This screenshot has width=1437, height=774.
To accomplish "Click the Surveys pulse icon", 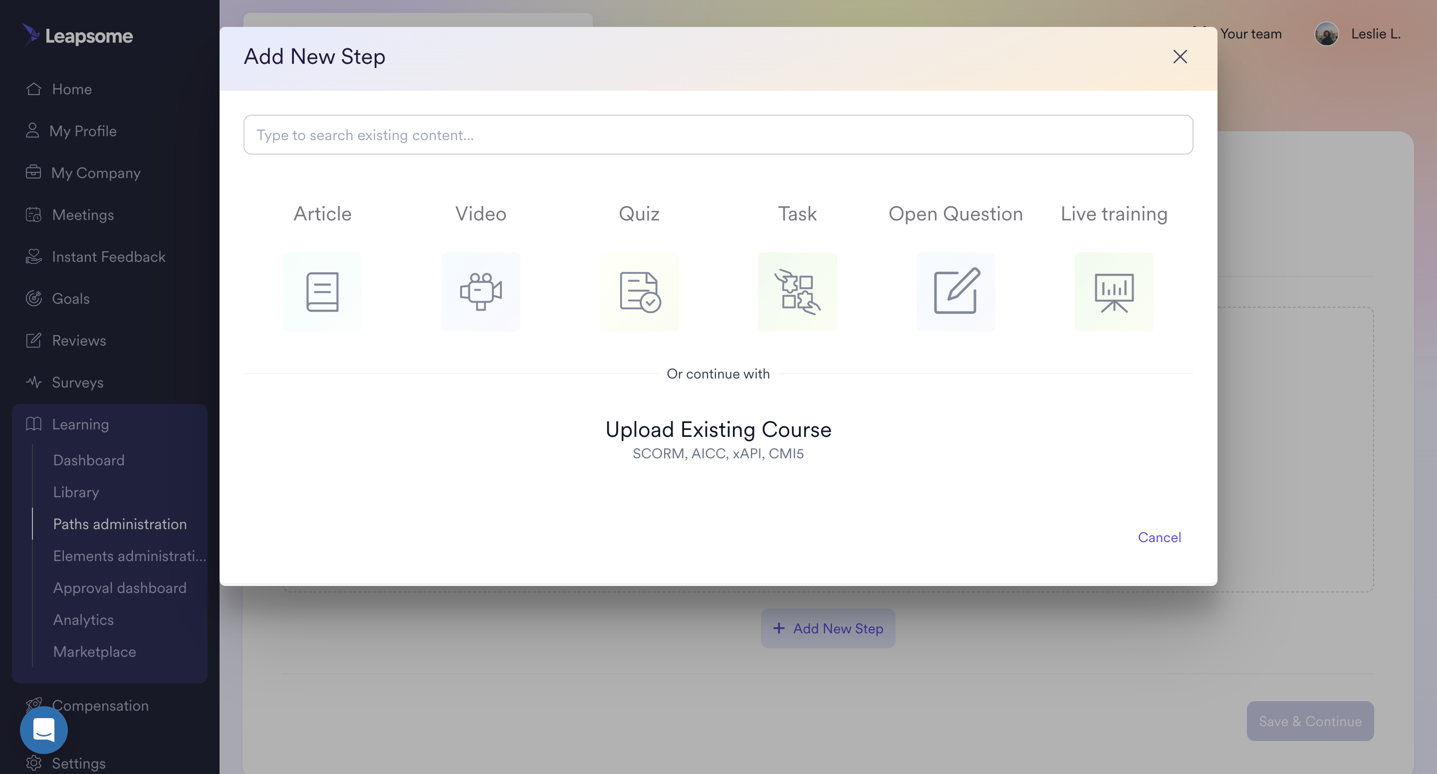I will tap(33, 382).
